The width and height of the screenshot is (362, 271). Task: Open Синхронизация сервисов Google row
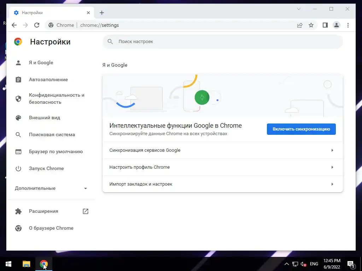coord(223,150)
